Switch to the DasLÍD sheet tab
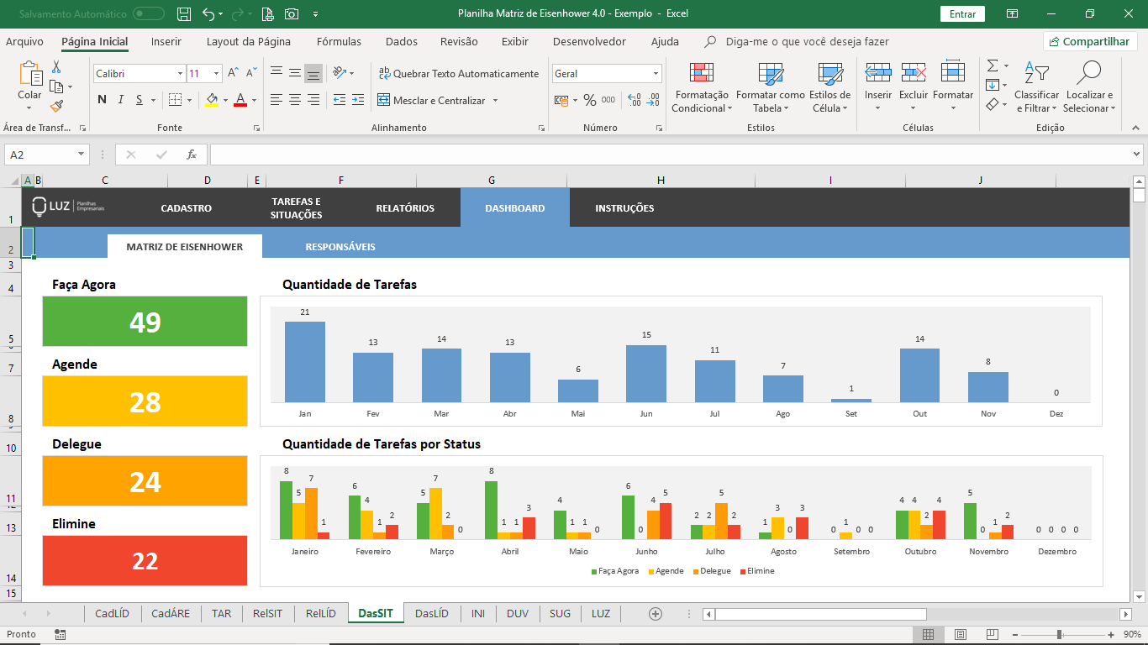1148x645 pixels. click(x=432, y=614)
